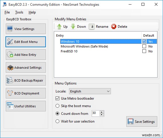Click the Save Settings button
163x138 pixels.
(x=142, y=121)
